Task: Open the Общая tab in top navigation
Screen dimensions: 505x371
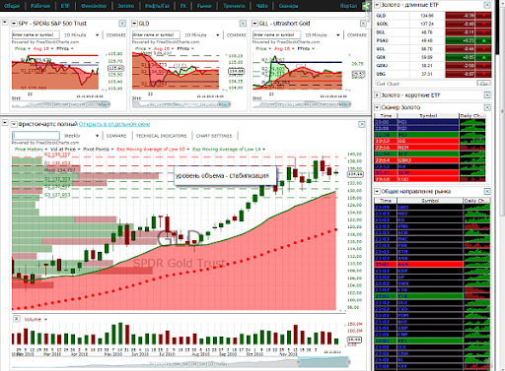Action: click(x=12, y=6)
